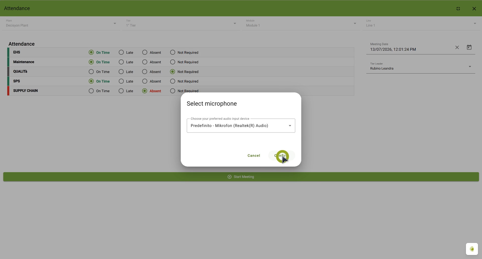The height and width of the screenshot is (259, 482).
Task: Click the EHS row label
Action: pos(17,52)
